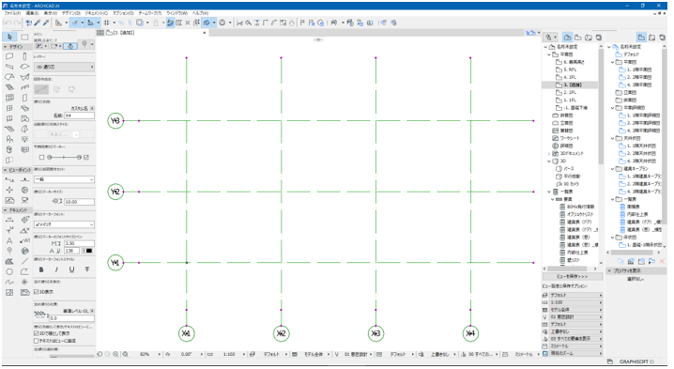674x369 pixels.
Task: Select the Column tool
Action: click(24, 56)
